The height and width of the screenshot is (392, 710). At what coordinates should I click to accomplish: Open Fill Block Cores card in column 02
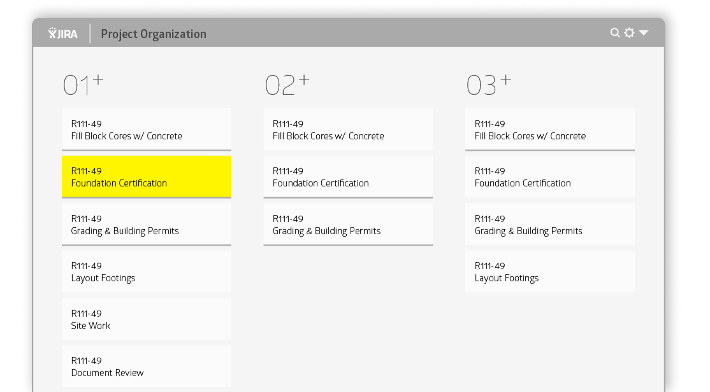[x=348, y=129]
